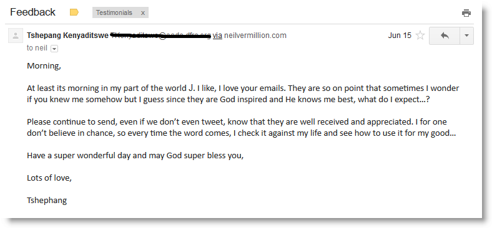Click the neilvermillion.com domain text

click(255, 36)
